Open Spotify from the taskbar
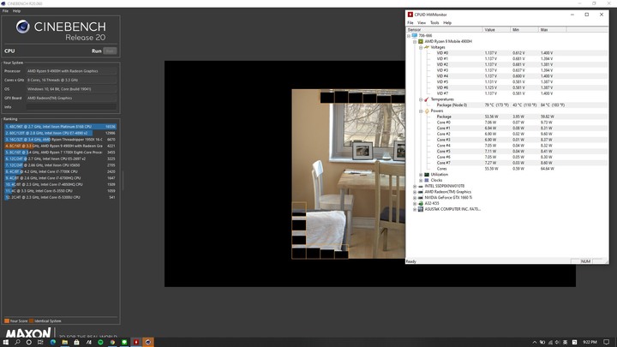 tap(100, 342)
